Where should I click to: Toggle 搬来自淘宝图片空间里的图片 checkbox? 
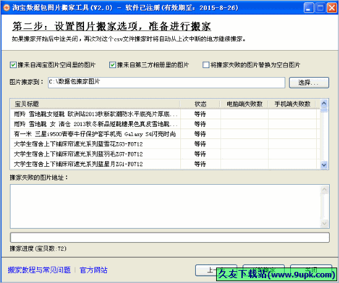coord(13,65)
